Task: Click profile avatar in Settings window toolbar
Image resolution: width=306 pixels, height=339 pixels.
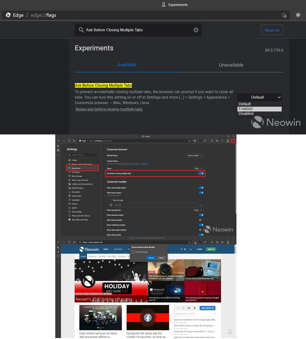Action: click(227, 141)
